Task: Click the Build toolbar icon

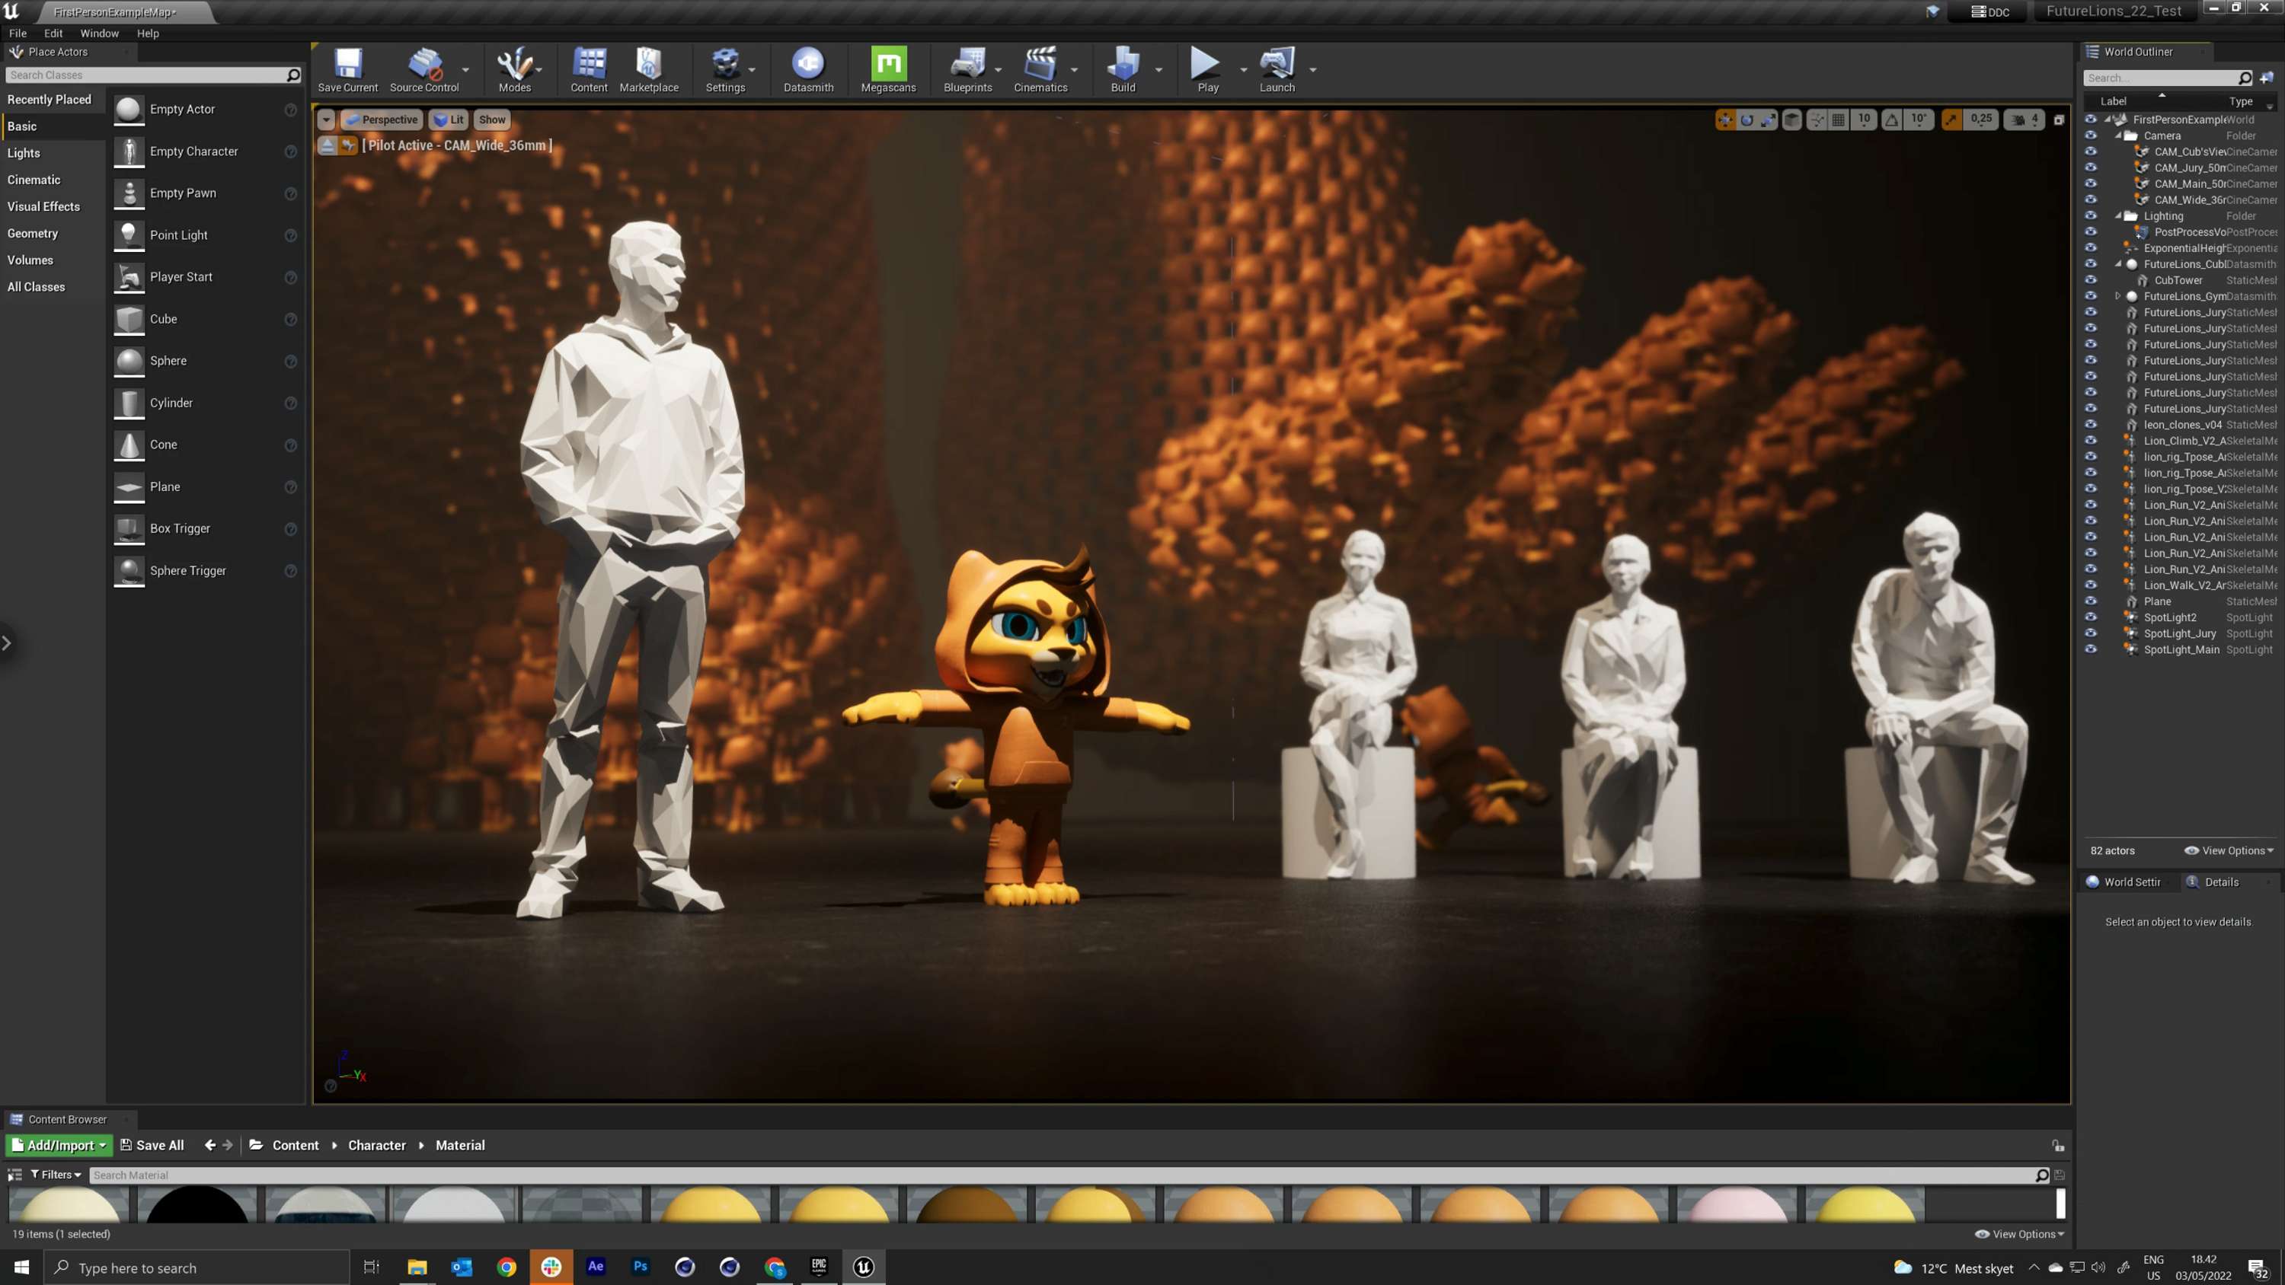Action: point(1123,69)
